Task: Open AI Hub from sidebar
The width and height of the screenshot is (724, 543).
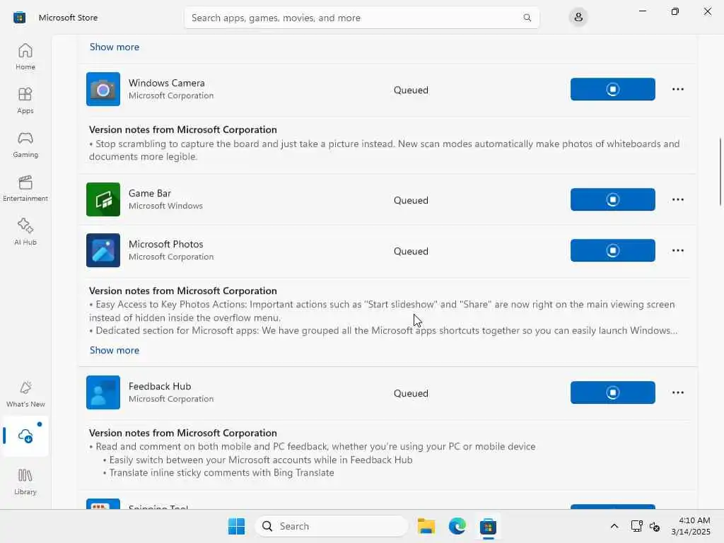Action: (25, 232)
